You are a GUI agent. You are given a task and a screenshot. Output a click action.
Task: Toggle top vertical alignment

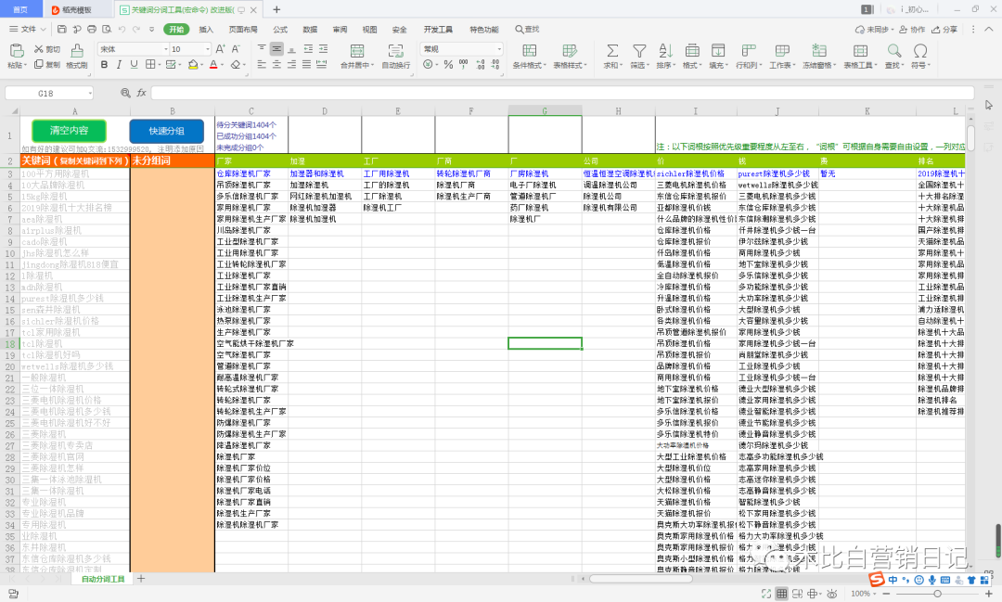click(262, 49)
